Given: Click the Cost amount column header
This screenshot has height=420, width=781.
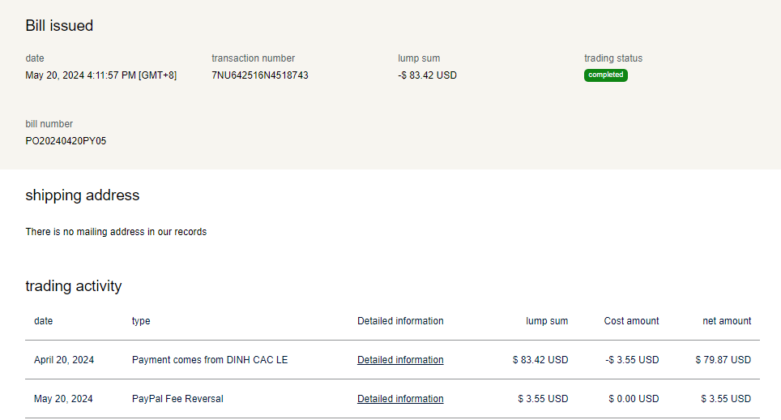Looking at the screenshot, I should click(631, 321).
